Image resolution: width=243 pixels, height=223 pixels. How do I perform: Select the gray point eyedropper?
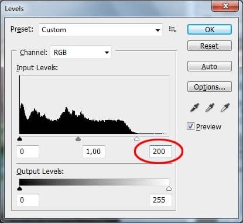210,108
